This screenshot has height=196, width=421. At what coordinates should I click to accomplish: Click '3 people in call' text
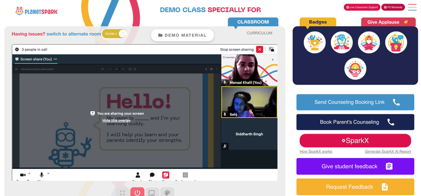[35, 49]
